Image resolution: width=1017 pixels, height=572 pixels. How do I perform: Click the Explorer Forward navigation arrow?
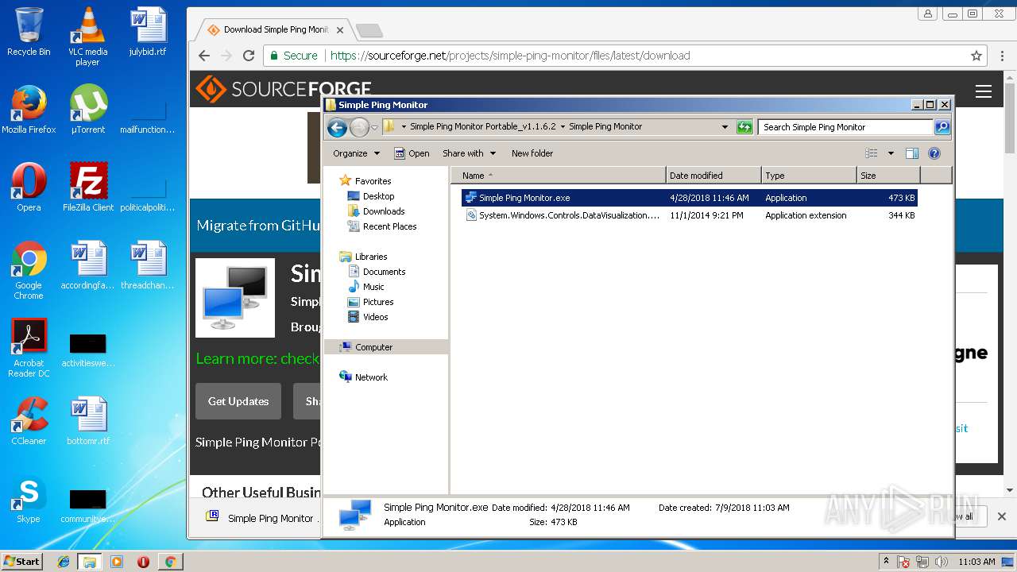tap(359, 127)
